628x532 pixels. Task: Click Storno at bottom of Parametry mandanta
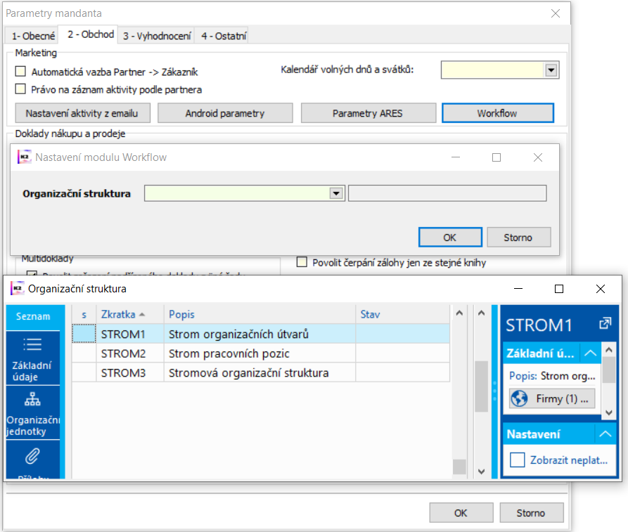532,513
